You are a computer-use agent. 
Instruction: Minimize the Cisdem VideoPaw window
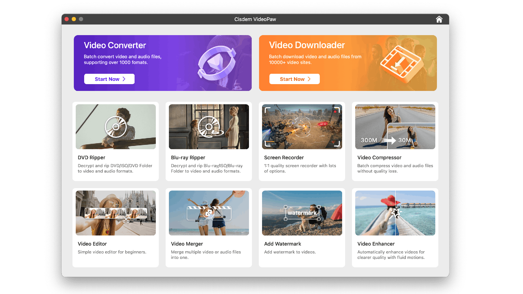click(74, 19)
